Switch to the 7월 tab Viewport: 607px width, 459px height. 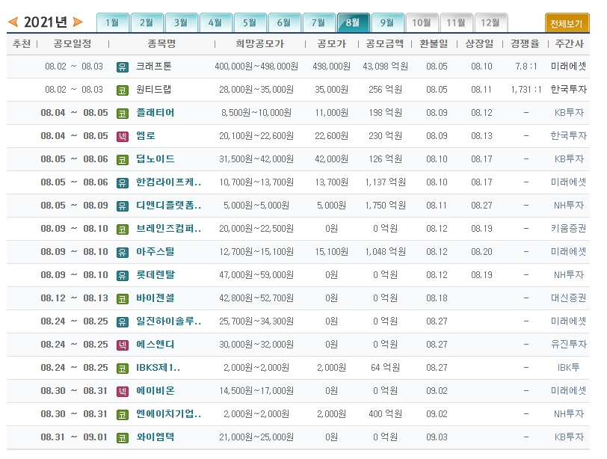click(x=319, y=22)
